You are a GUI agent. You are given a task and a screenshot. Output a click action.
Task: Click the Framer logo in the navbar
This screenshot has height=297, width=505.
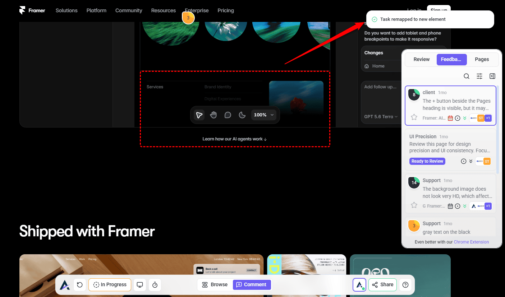(x=32, y=10)
